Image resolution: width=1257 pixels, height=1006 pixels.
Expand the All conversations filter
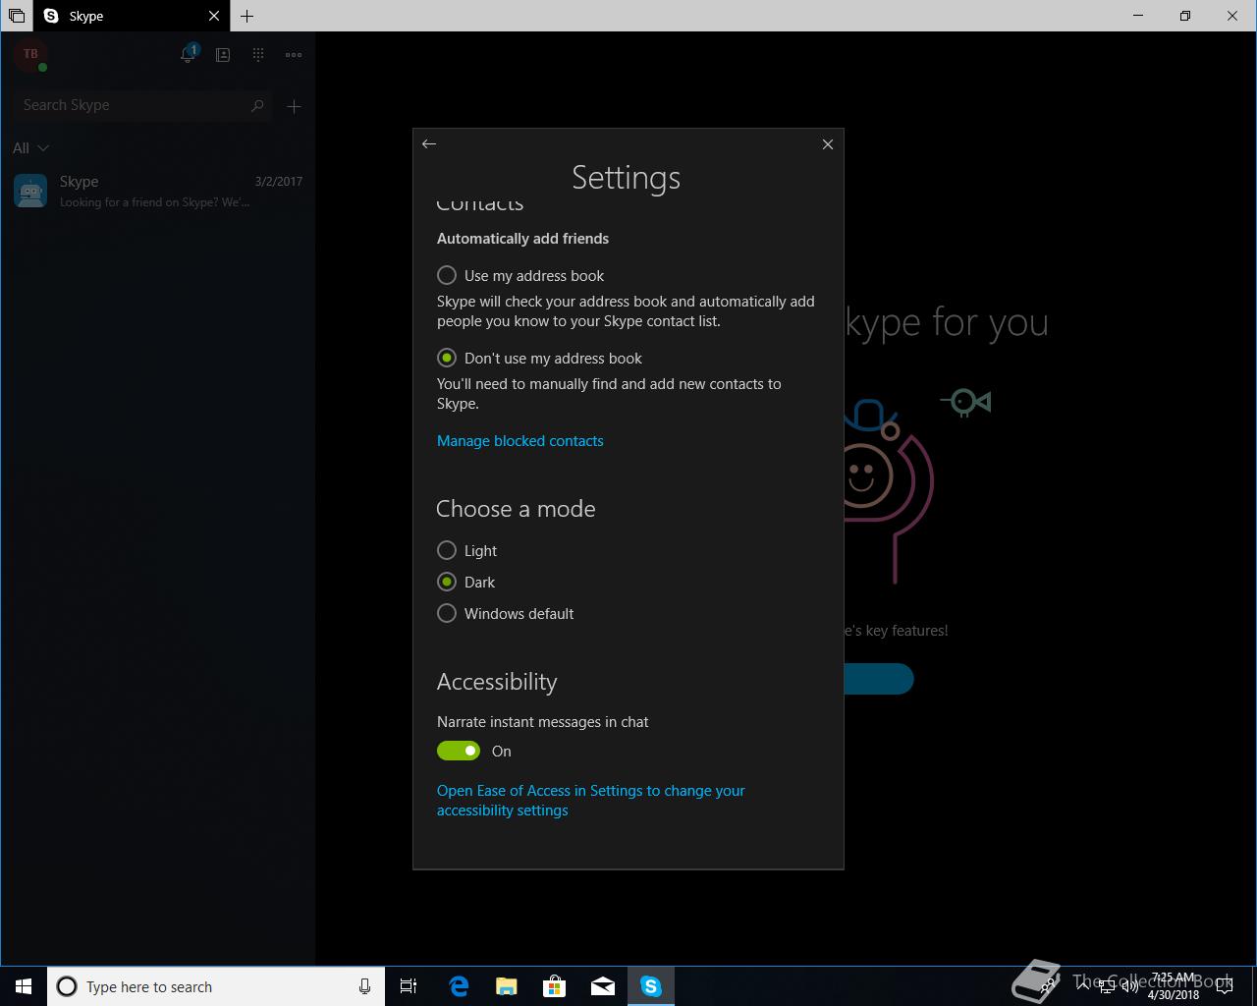tap(30, 148)
